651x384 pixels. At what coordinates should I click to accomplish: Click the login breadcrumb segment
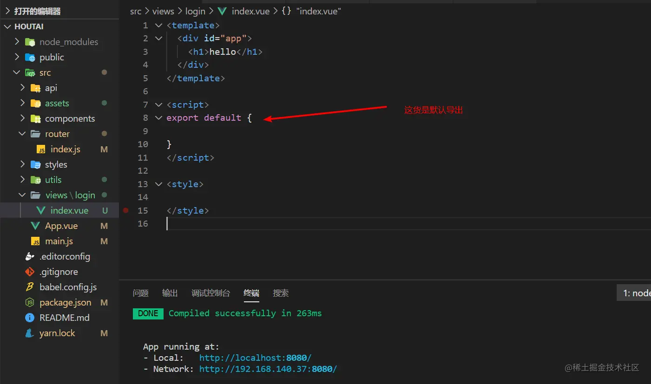195,11
